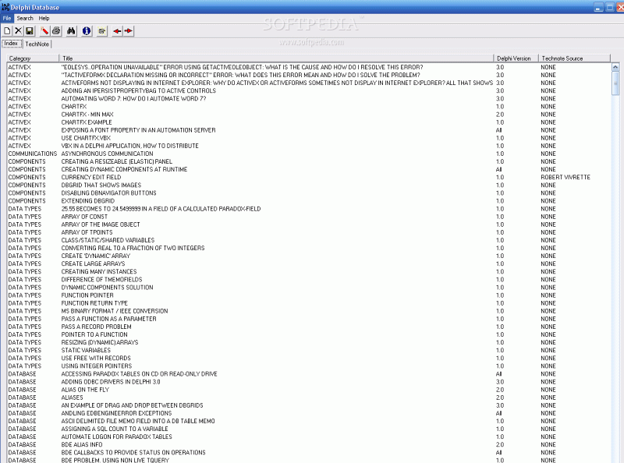
Task: Select row 'AUTOMATING WORD 7: HOW DO I AUTOMATE WORD 7?'
Action: (x=309, y=99)
